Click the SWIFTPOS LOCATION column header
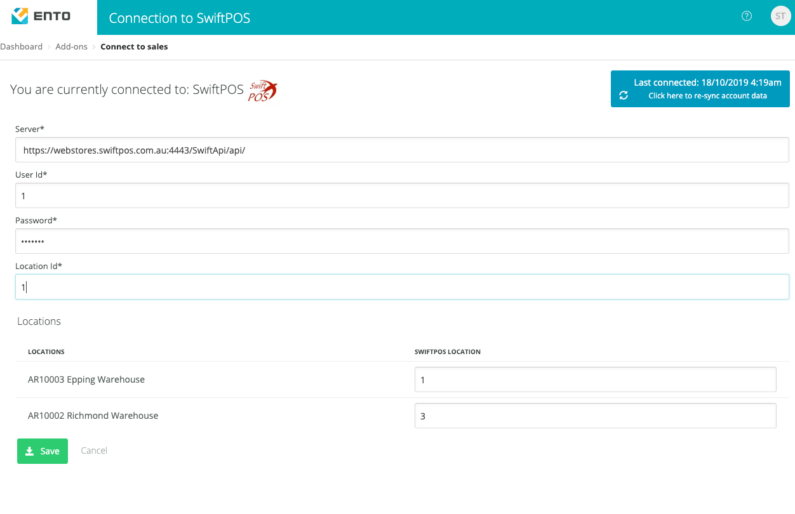The width and height of the screenshot is (795, 514). (448, 352)
